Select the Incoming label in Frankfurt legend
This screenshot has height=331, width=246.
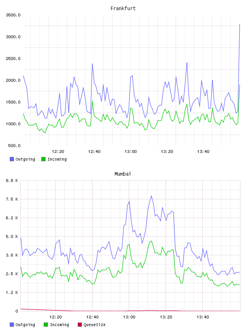pos(57,159)
